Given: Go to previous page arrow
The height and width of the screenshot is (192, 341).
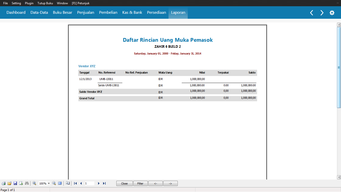Looking at the screenshot, I should [81, 183].
